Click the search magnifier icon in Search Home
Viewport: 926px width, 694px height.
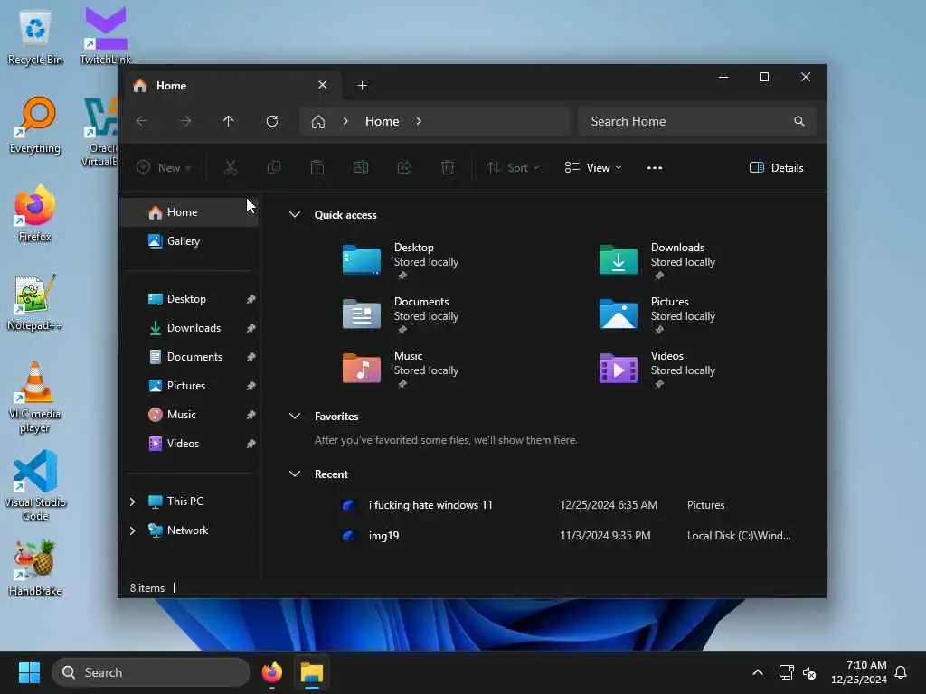click(x=799, y=122)
